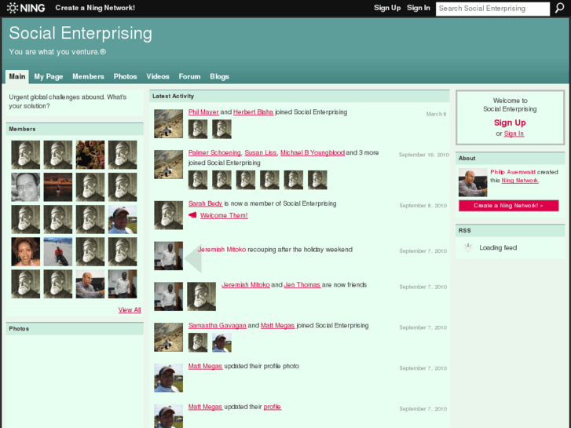Open the My Page tab

point(49,76)
